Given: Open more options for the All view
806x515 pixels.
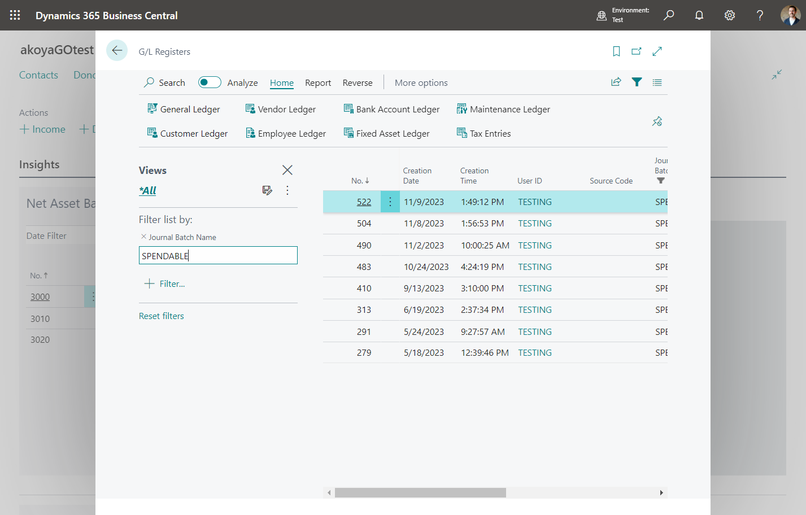Looking at the screenshot, I should 287,190.
